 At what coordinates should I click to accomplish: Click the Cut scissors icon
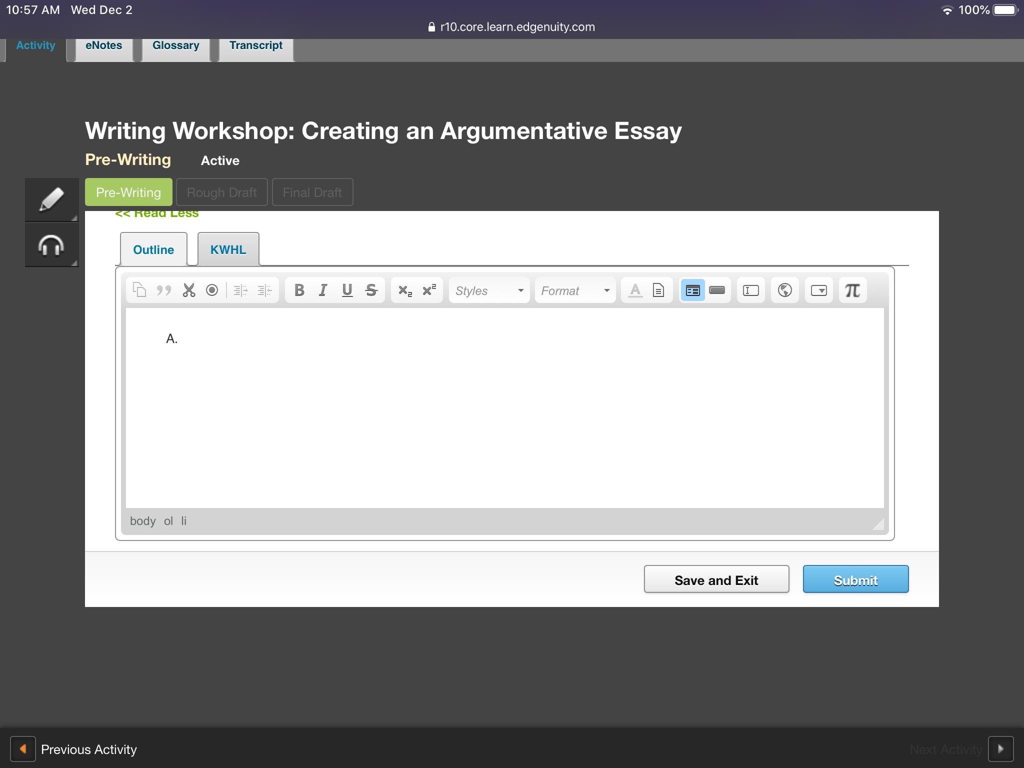188,290
